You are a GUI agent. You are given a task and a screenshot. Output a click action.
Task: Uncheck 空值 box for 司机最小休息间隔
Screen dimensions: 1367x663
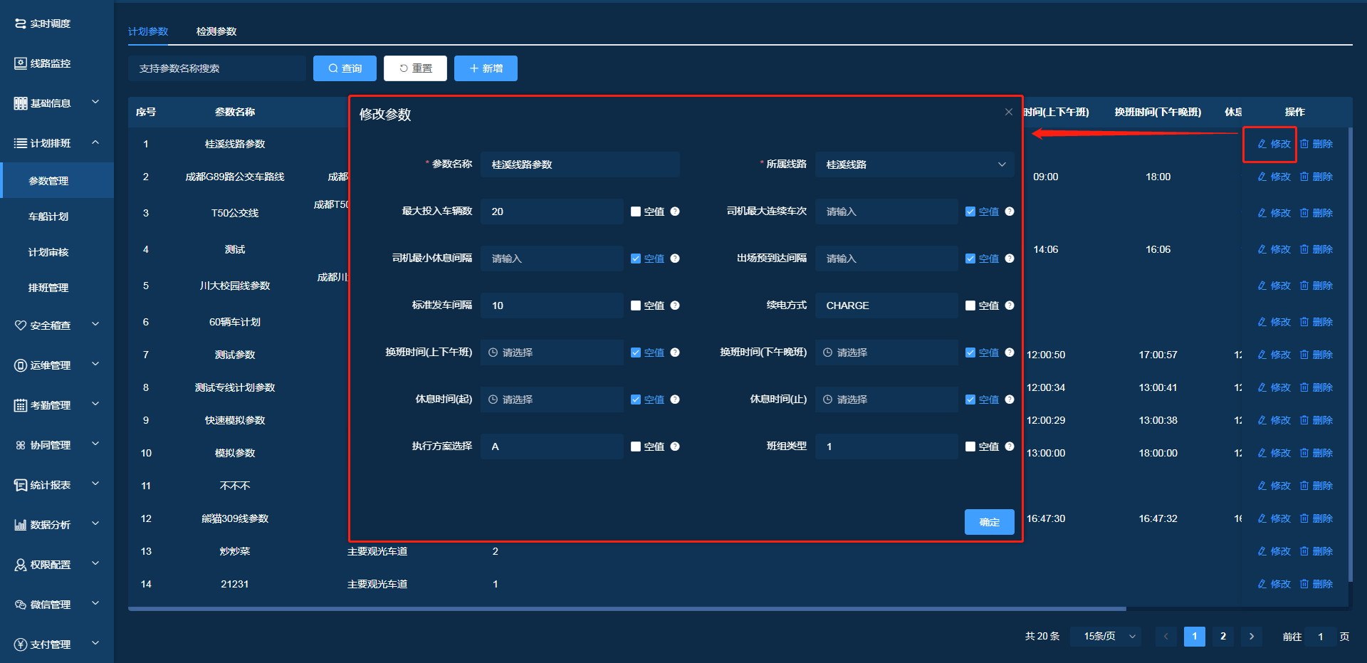point(636,259)
